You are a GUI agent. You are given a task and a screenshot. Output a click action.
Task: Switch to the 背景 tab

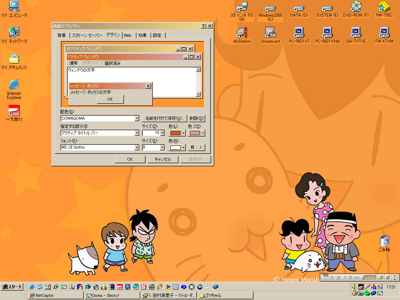[x=62, y=35]
